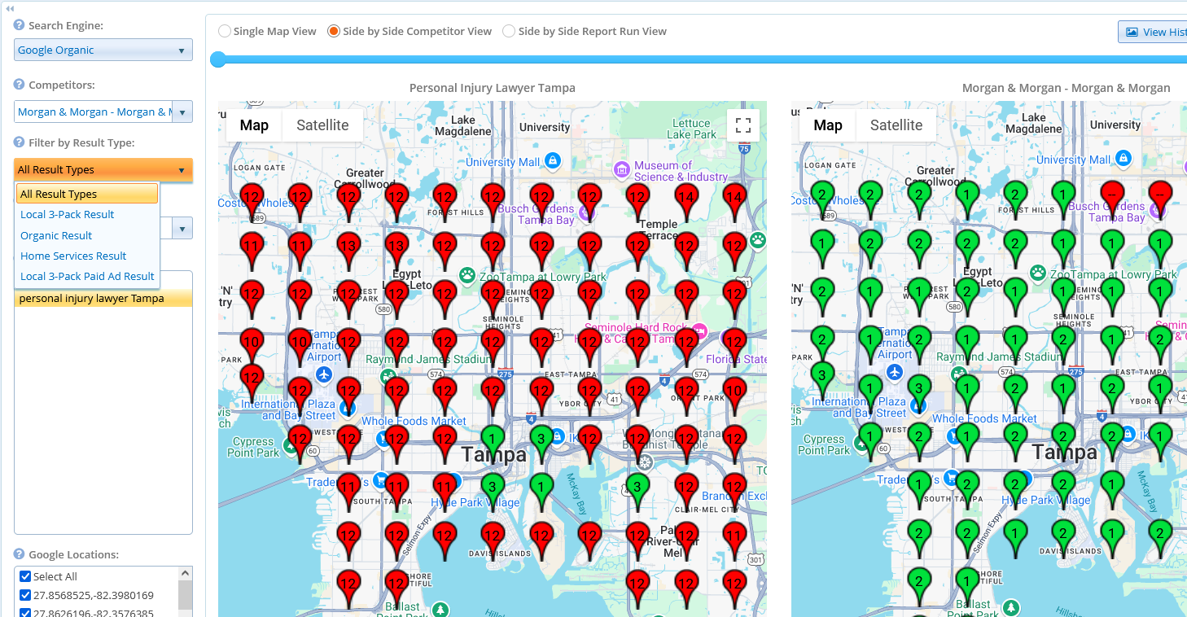
Task: Click the picture icon on View History button
Action: (1132, 32)
